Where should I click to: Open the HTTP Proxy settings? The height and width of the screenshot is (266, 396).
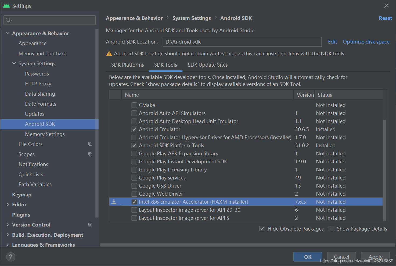38,84
